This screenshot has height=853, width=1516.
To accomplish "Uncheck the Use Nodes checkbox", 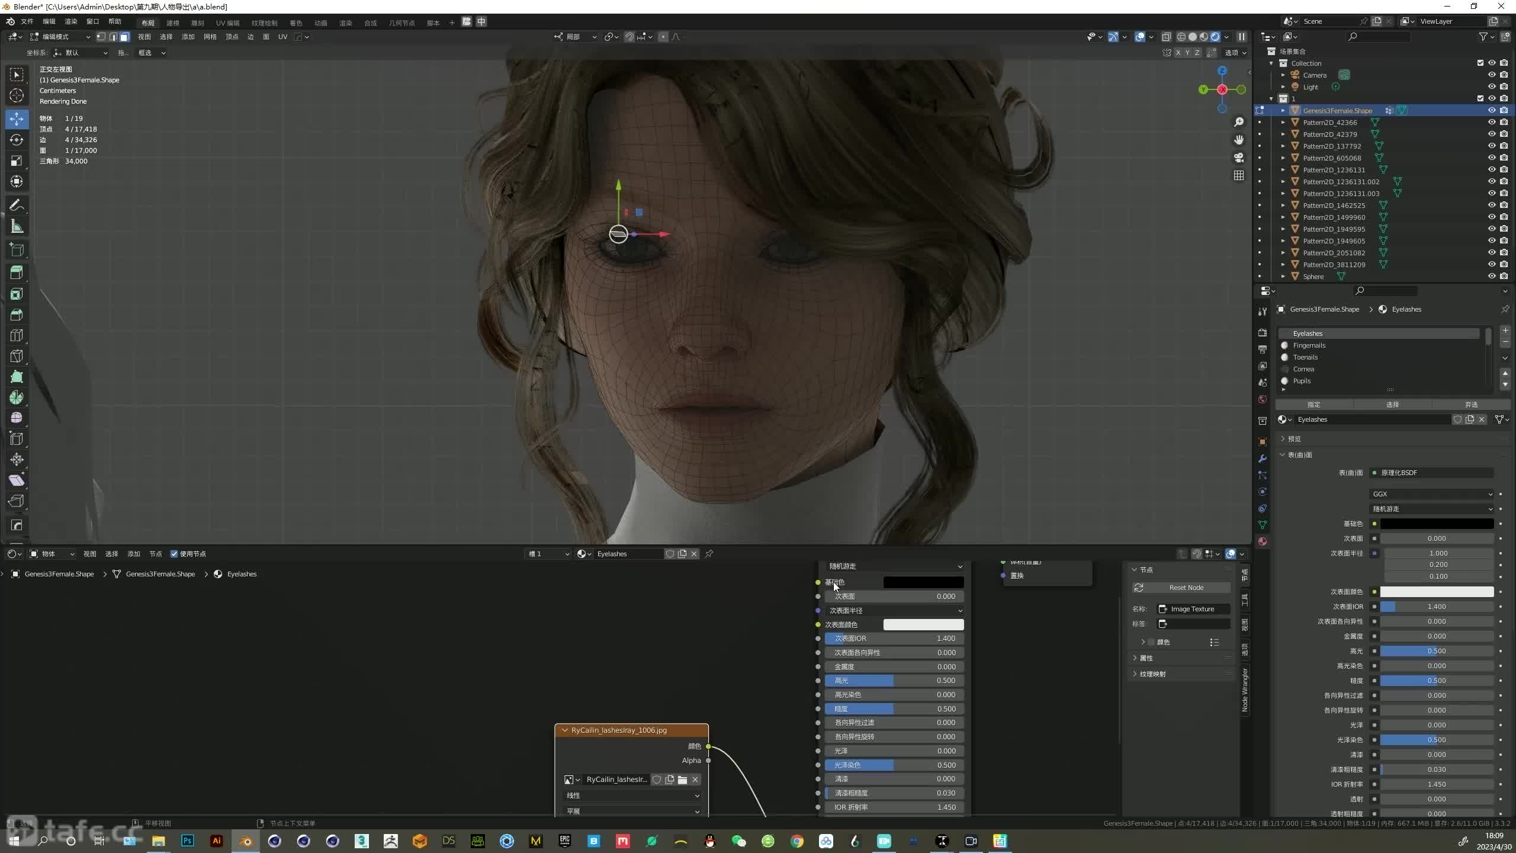I will coord(174,554).
